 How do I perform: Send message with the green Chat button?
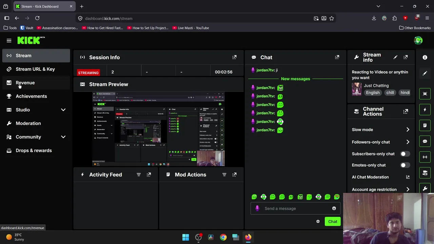[x=333, y=222]
